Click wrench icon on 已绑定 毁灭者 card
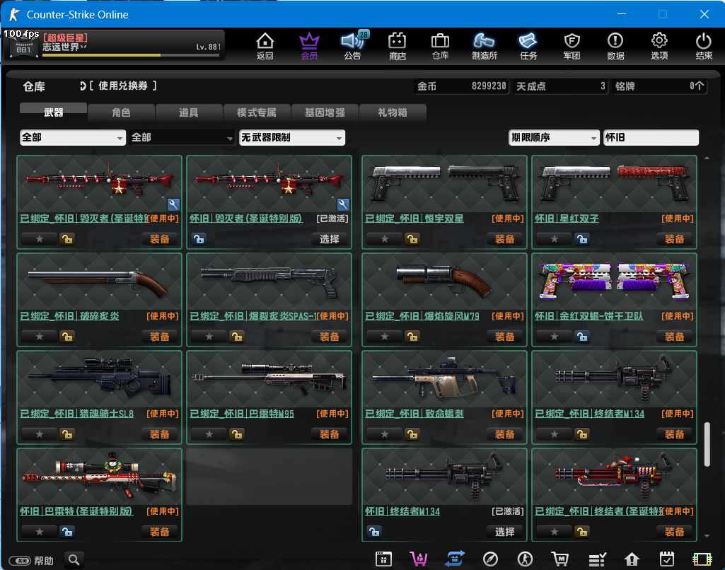Image resolution: width=725 pixels, height=570 pixels. tap(173, 204)
